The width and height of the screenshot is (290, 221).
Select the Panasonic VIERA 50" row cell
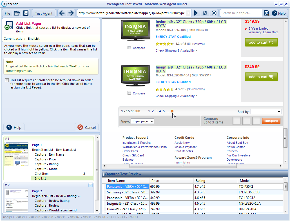point(128,187)
